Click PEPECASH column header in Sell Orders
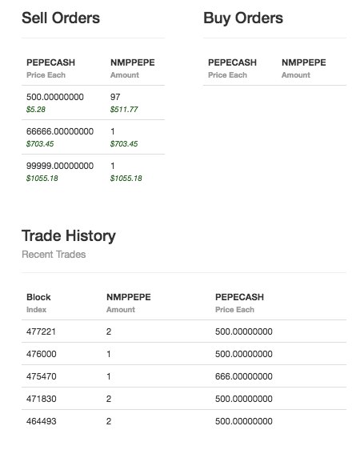Viewport: 360px width, 450px height. click(50, 62)
